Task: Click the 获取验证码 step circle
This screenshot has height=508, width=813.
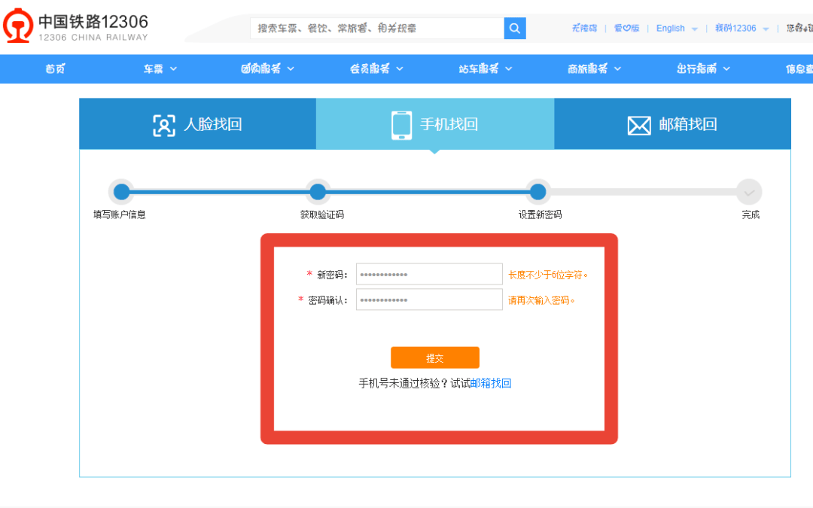Action: (318, 192)
